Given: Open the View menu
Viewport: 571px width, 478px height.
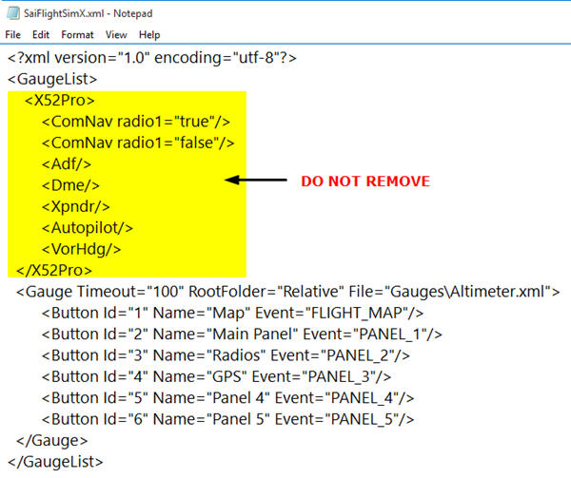Looking at the screenshot, I should (116, 34).
